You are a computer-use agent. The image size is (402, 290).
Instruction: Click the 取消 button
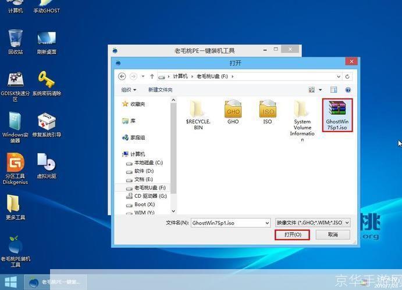click(x=333, y=234)
